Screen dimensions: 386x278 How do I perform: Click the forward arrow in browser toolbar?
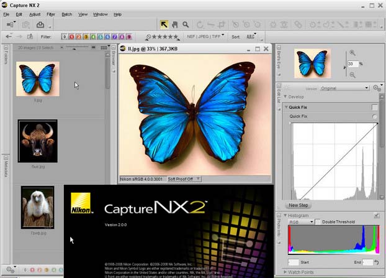tap(19, 37)
